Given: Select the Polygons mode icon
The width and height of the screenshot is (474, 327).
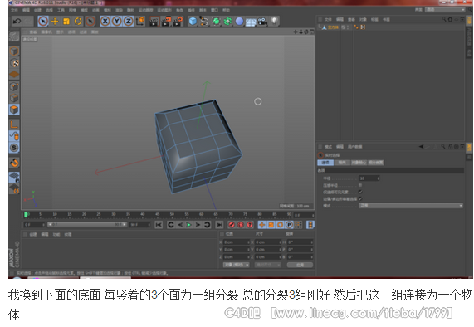Looking at the screenshot, I should pos(14,110).
